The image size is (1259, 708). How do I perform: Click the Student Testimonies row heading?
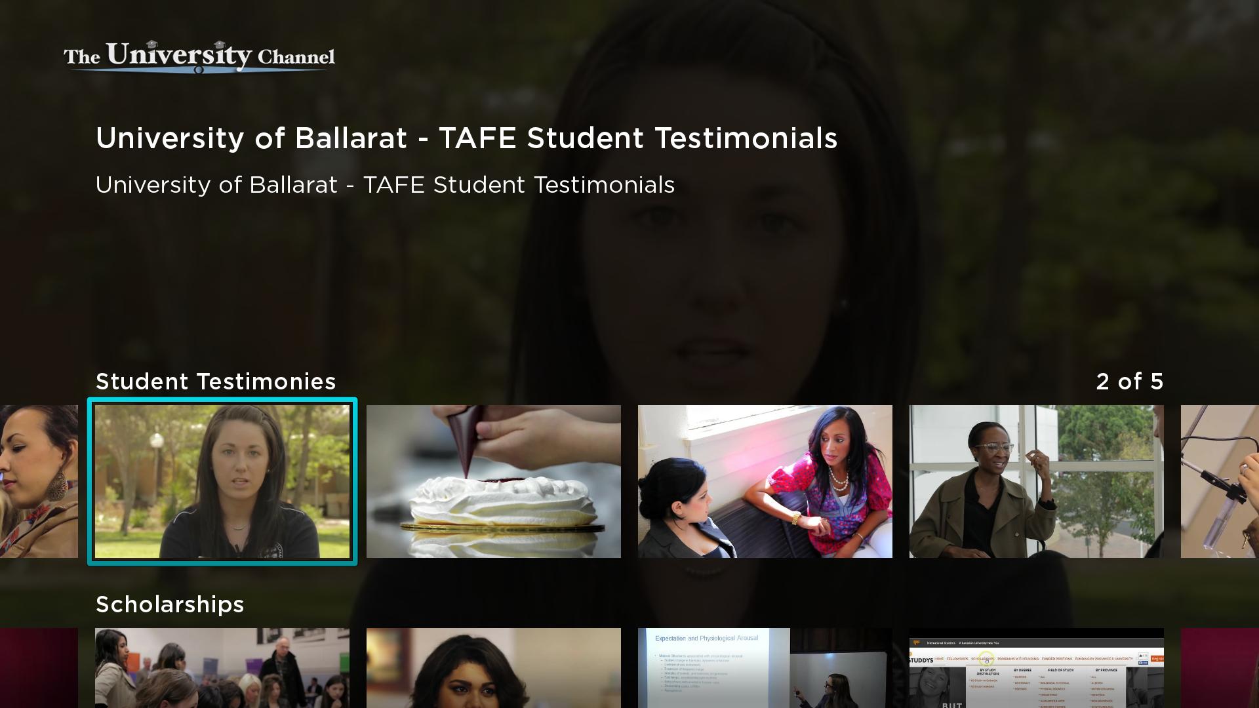216,382
